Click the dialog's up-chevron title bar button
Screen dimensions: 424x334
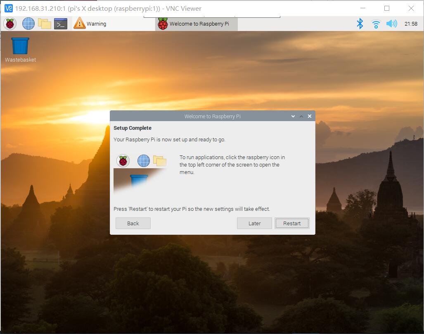(301, 116)
